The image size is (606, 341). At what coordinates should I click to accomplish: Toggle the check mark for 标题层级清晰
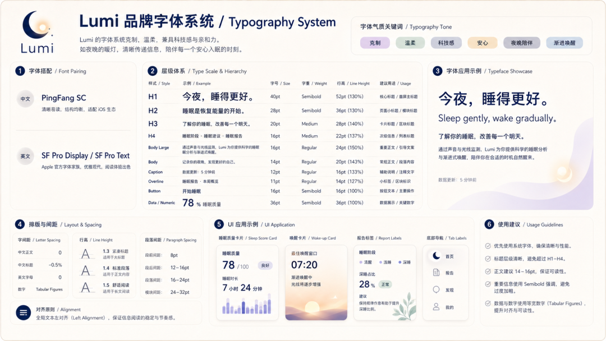(x=488, y=259)
